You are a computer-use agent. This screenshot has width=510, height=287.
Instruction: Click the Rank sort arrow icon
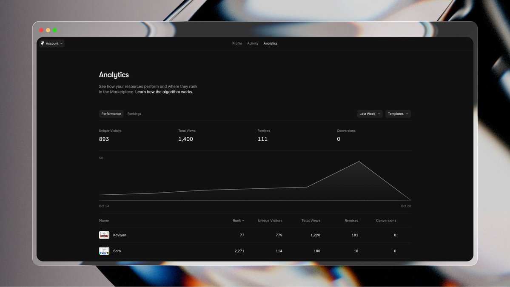[x=243, y=221]
